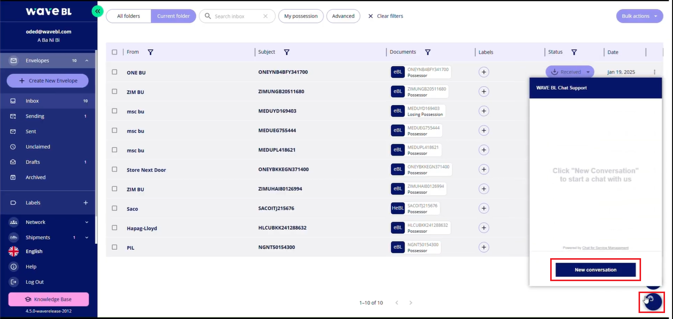The height and width of the screenshot is (319, 673).
Task: Open the filter for the Documents column
Action: point(427,52)
